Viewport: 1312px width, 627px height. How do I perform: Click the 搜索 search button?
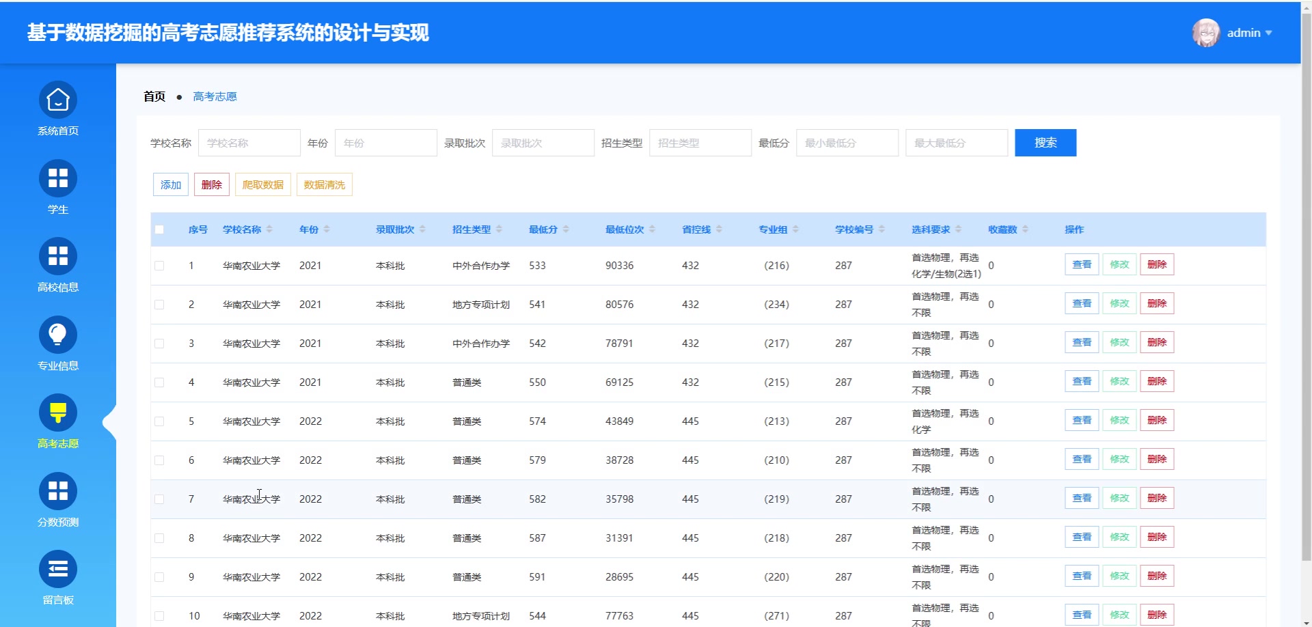click(1045, 143)
